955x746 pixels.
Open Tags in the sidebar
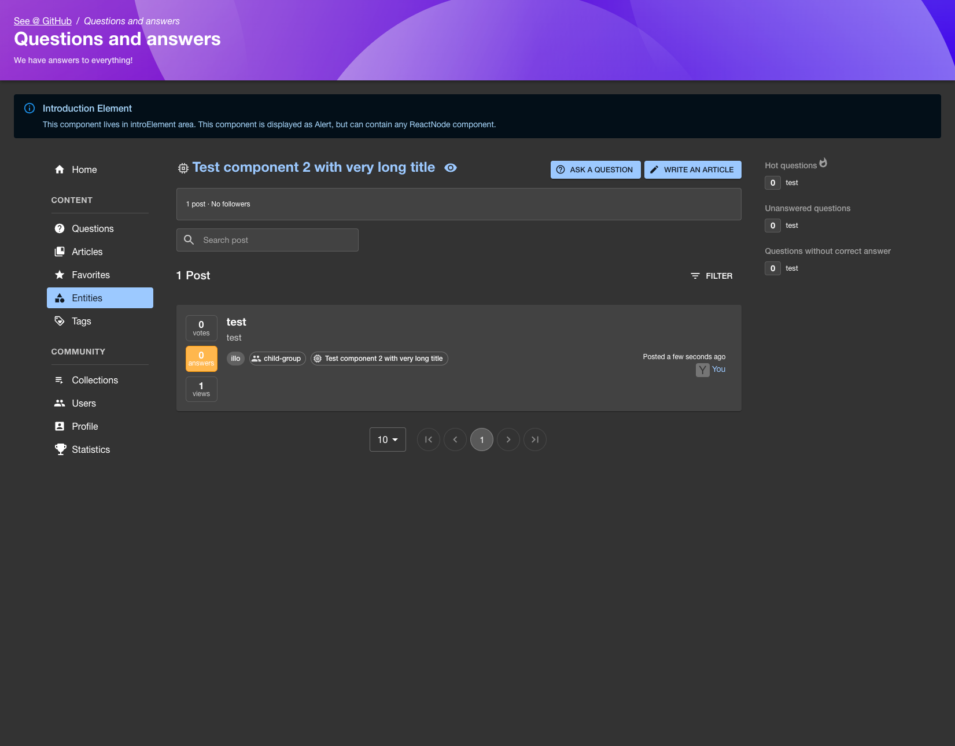(99, 321)
